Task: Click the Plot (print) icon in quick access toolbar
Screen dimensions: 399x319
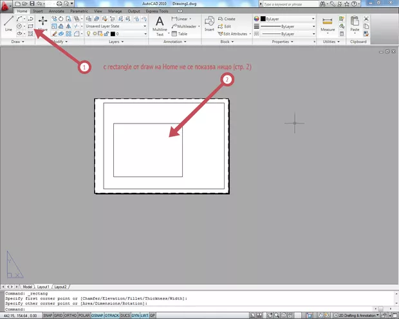Action: (59, 4)
